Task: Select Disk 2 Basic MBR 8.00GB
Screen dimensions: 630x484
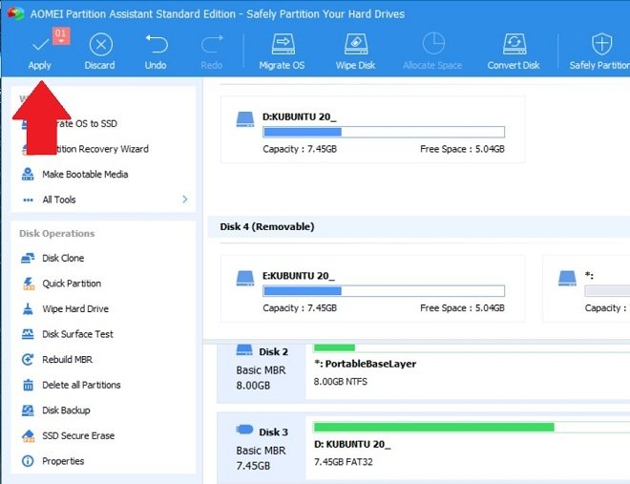Action: pyautogui.click(x=262, y=372)
